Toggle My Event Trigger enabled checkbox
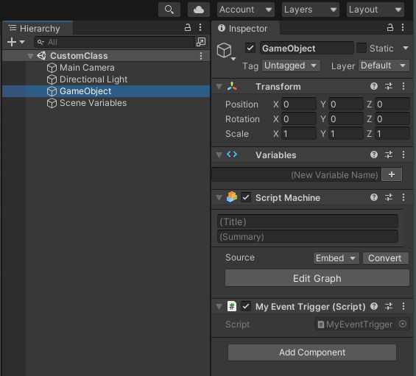 click(x=246, y=306)
